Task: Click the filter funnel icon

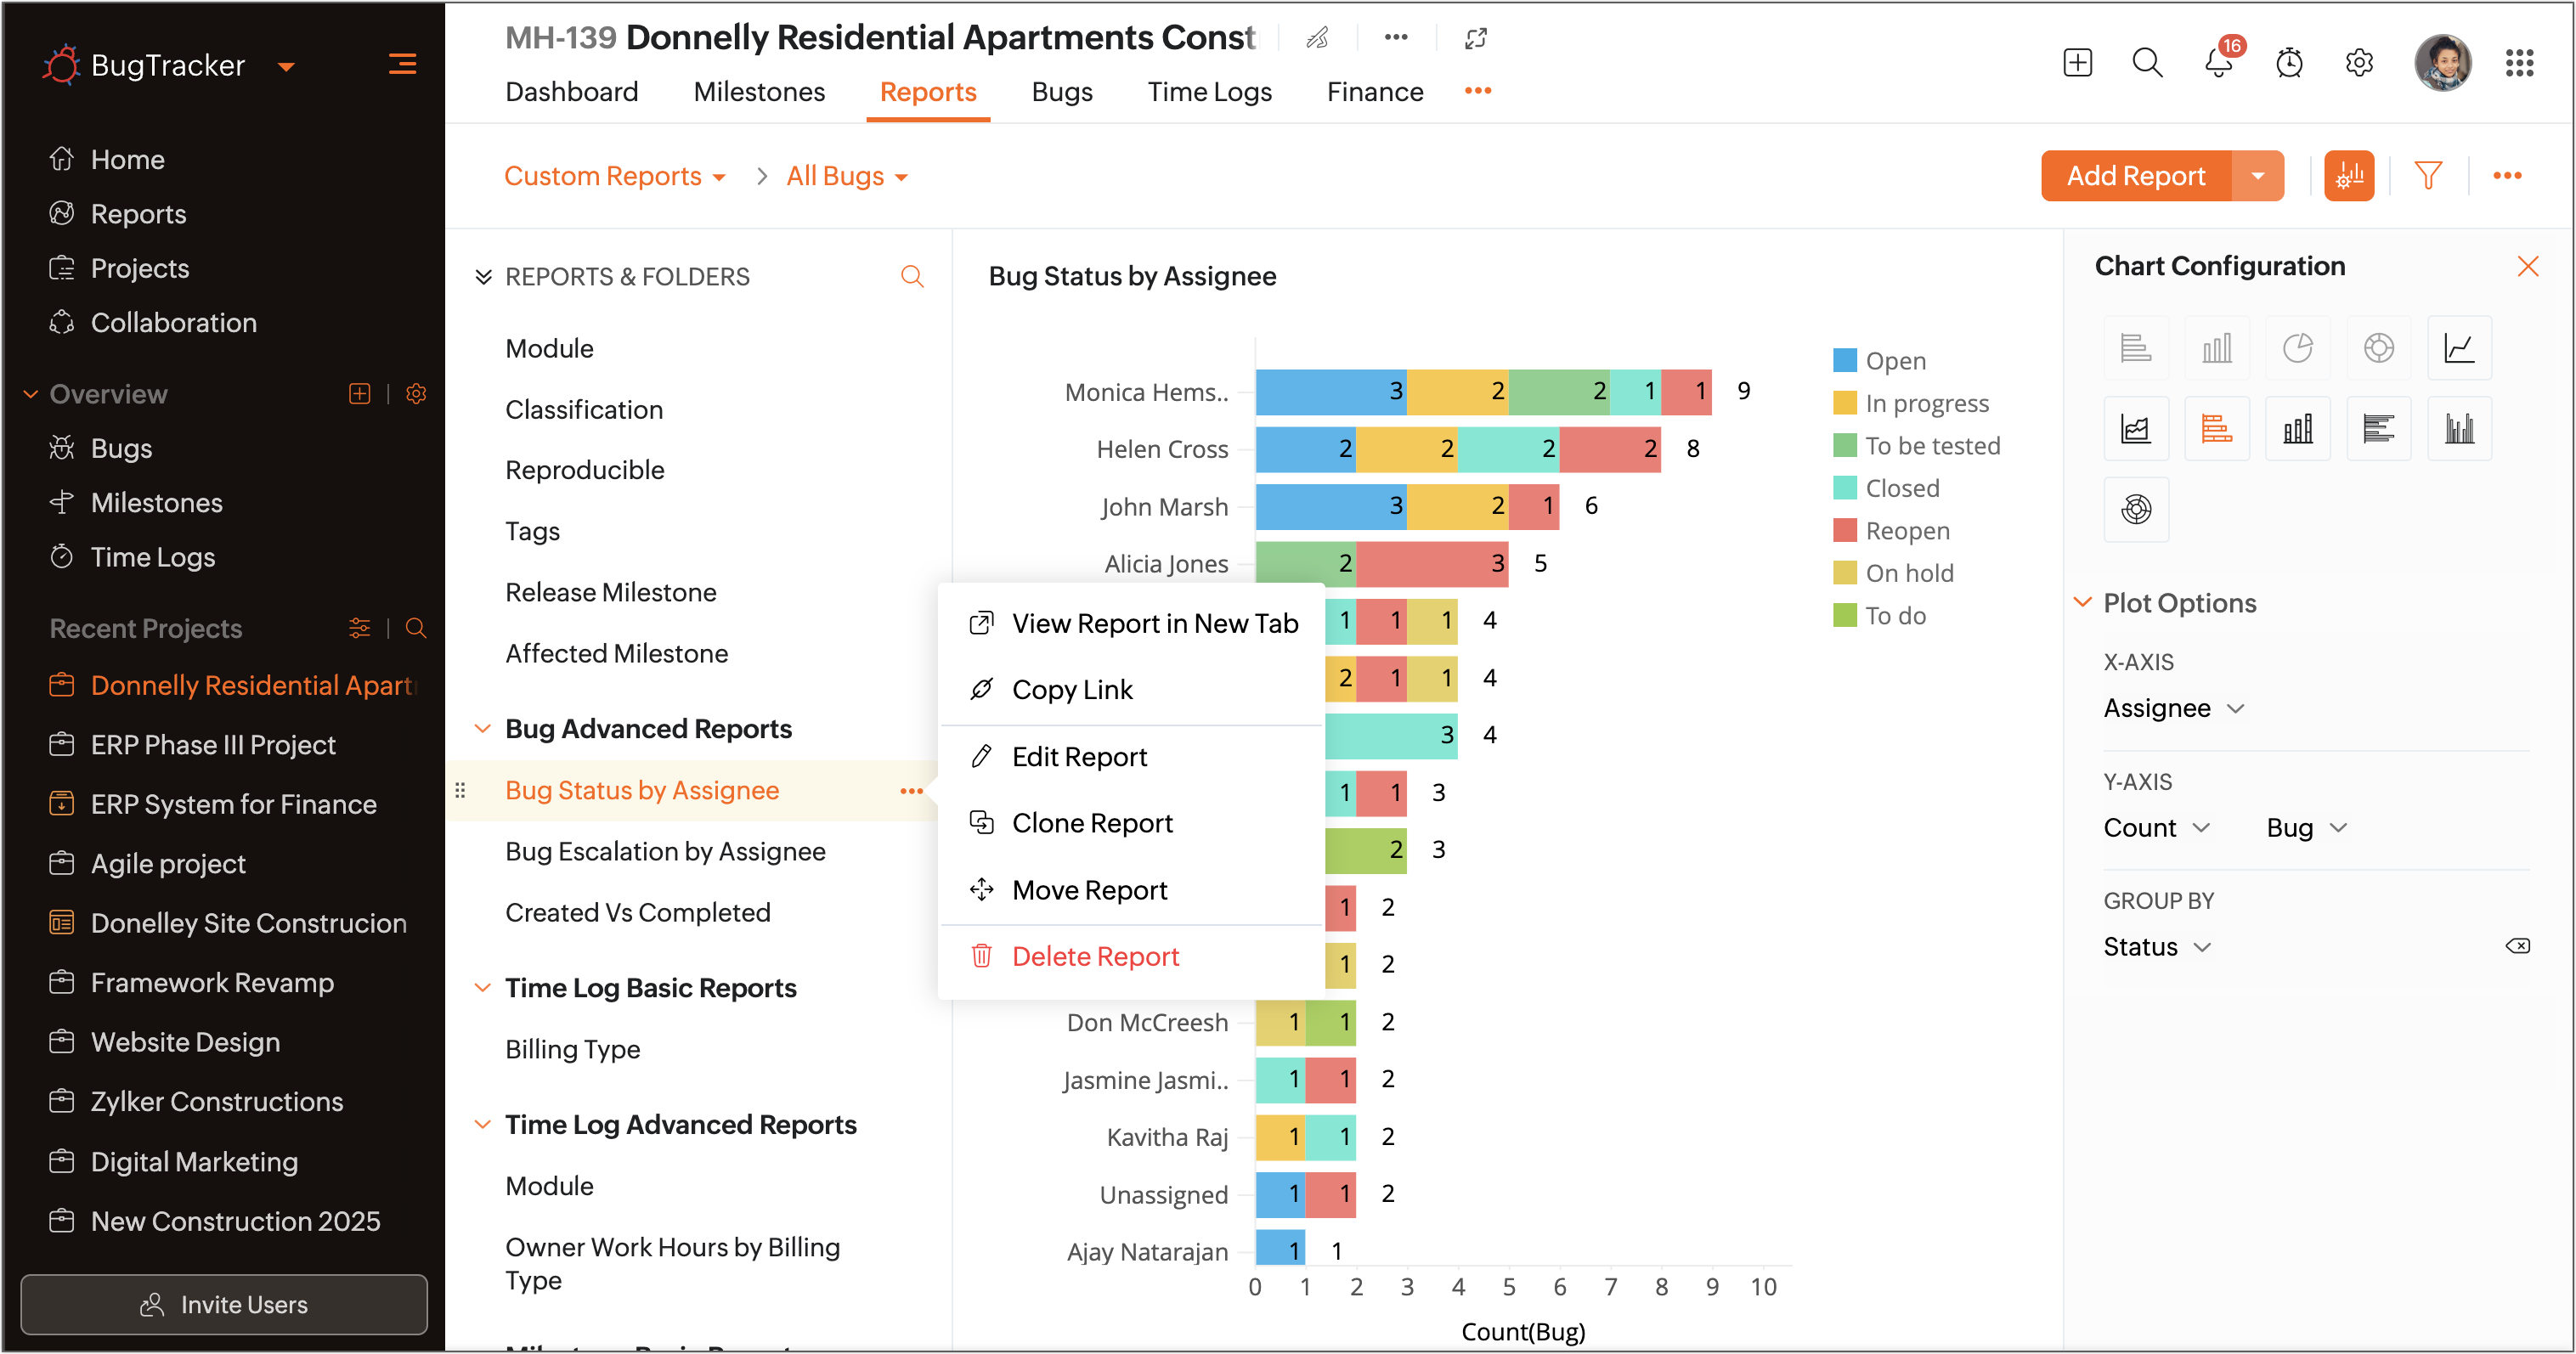Action: [x=2428, y=176]
